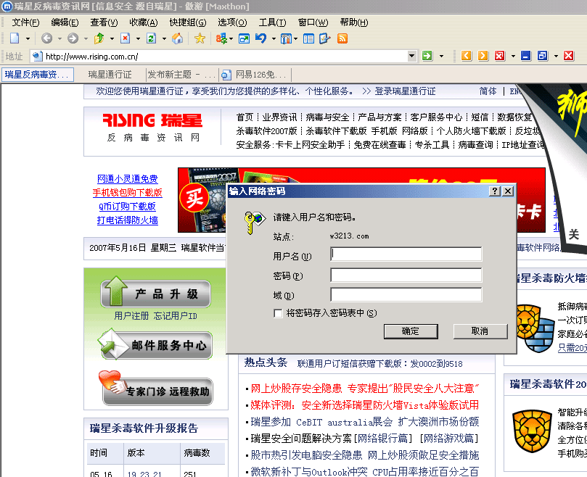Image resolution: width=587 pixels, height=477 pixels.
Task: Open the 编辑(E) menu
Action: point(65,22)
